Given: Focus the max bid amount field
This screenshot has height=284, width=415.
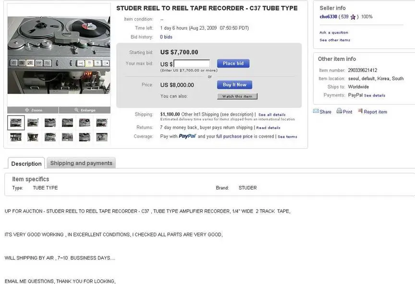Looking at the screenshot, I should point(192,63).
